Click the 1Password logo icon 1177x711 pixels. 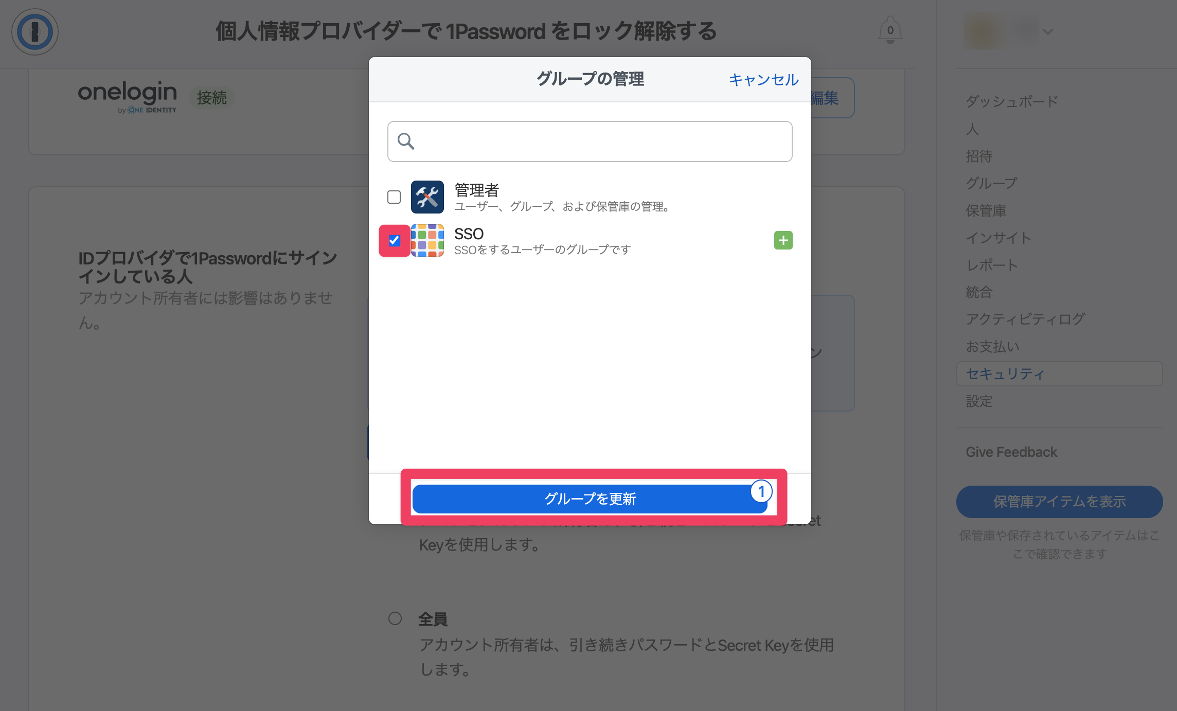(35, 32)
